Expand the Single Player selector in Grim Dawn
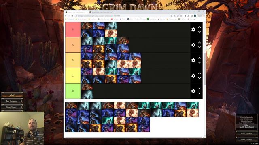The width and height of the screenshot is (259, 145). pyautogui.click(x=12, y=107)
